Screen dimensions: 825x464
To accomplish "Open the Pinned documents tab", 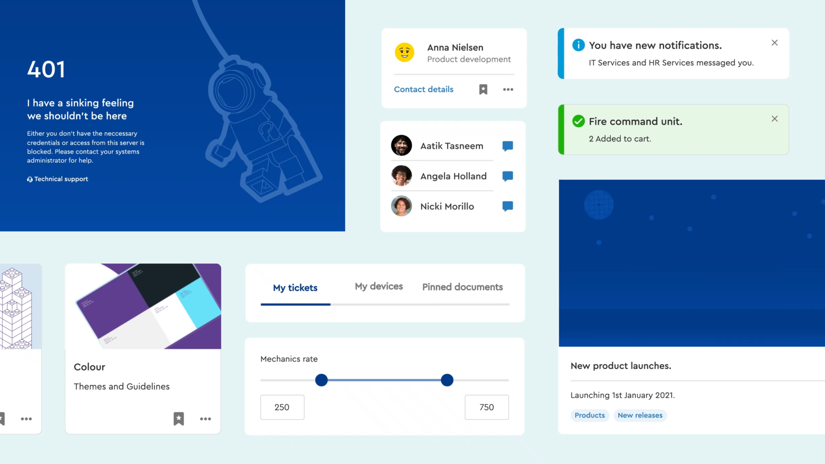I will pos(462,287).
